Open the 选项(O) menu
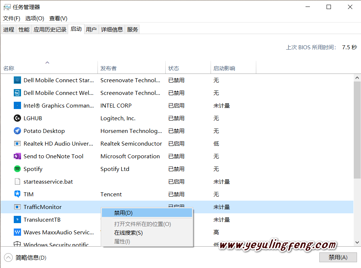Screen dimensions: 361x268 point(34,18)
